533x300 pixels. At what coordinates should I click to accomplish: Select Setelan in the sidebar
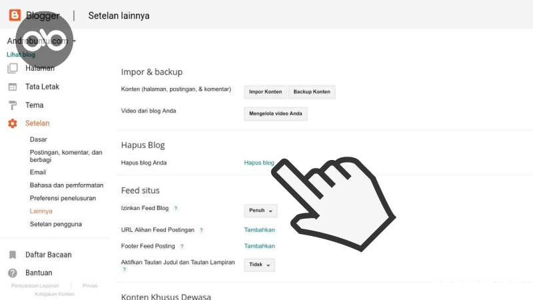tap(37, 123)
